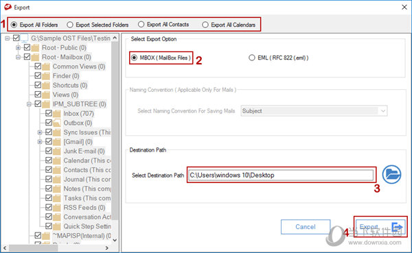Click the Finder folder icon
Viewport: 412px width, 253px height.
tap(46, 76)
